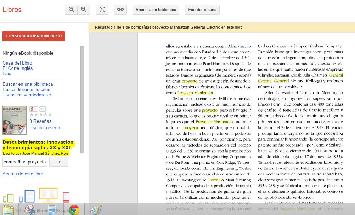355x215 pixels.
Task: Open the Snipping Tool scissors icon
Action: pyautogui.click(x=30, y=210)
